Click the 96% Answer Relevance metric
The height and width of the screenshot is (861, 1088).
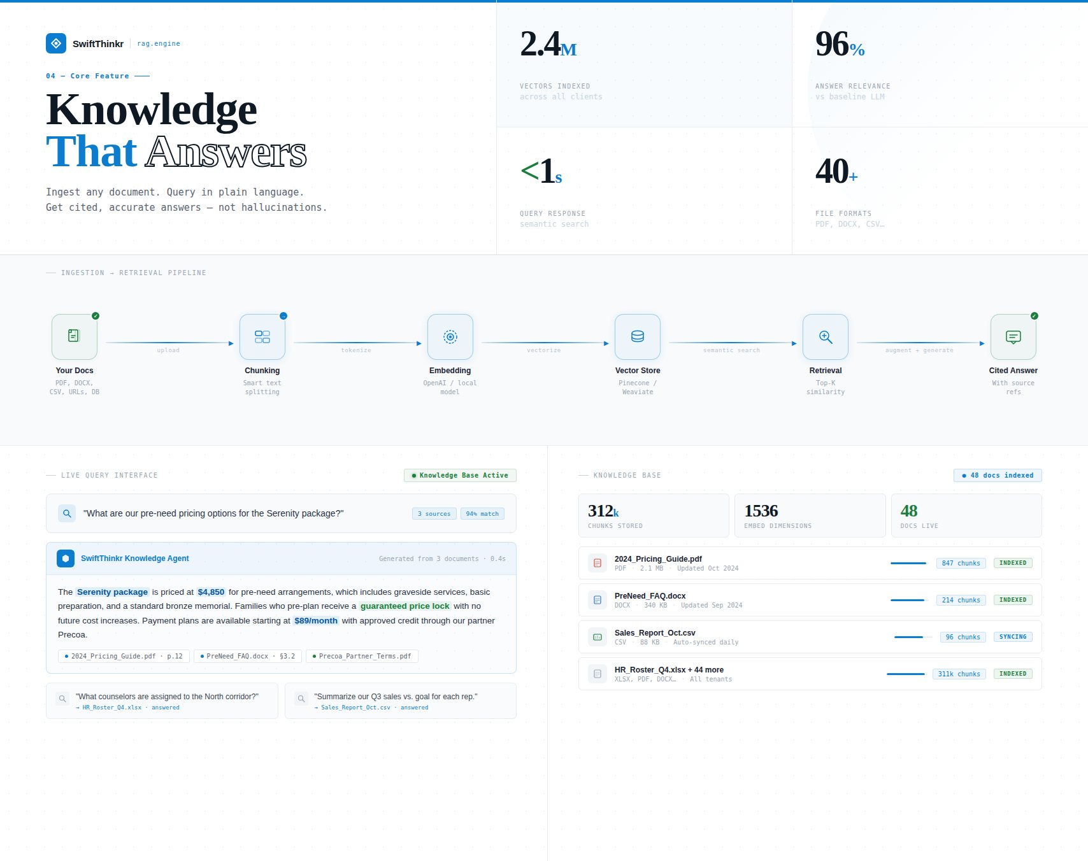(x=940, y=64)
